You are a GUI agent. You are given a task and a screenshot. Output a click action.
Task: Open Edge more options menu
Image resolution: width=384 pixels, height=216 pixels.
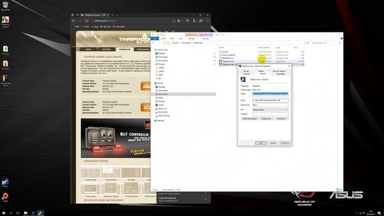coord(208,21)
